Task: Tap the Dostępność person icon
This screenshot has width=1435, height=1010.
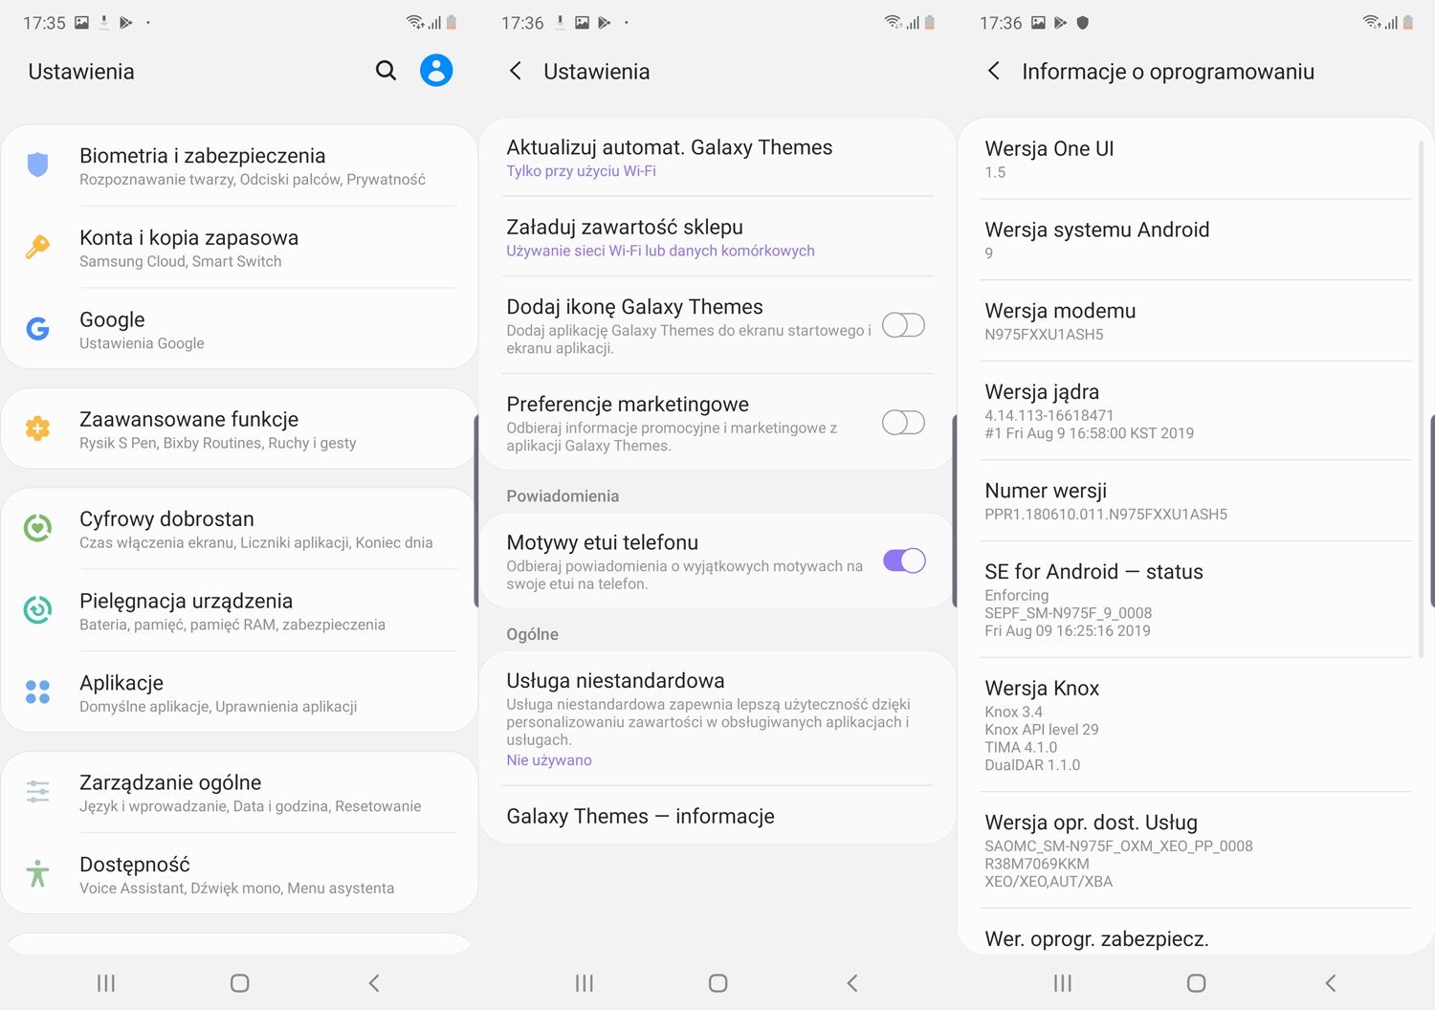Action: click(37, 874)
